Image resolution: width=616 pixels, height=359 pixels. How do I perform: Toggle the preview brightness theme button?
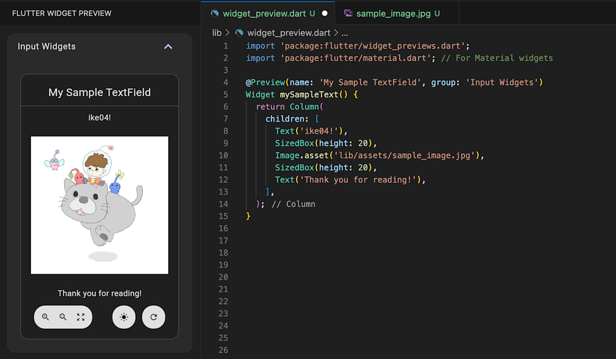point(124,317)
